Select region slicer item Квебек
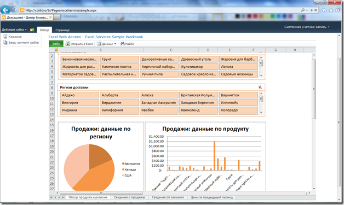 tap(159, 110)
